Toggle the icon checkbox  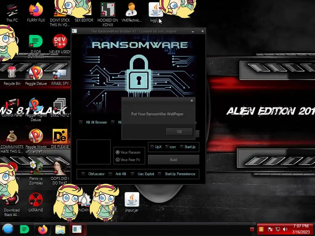coord(167,147)
